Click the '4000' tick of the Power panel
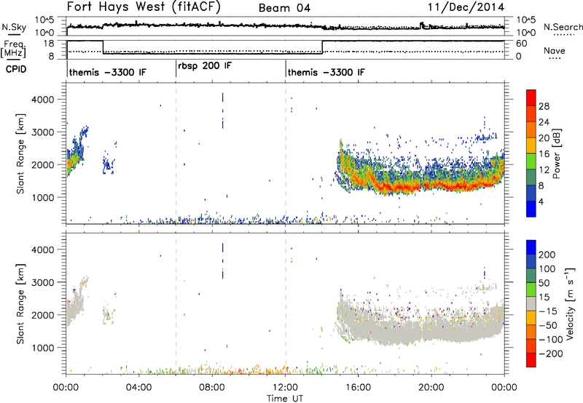Viewport: 583px width, 403px height. (42, 100)
